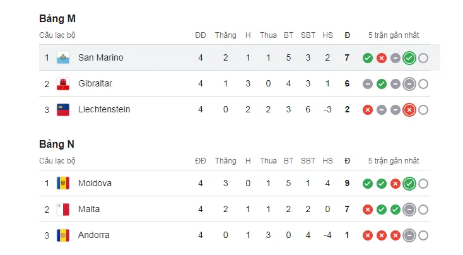Open the Moldova team link
This screenshot has width=463, height=255.
95,183
